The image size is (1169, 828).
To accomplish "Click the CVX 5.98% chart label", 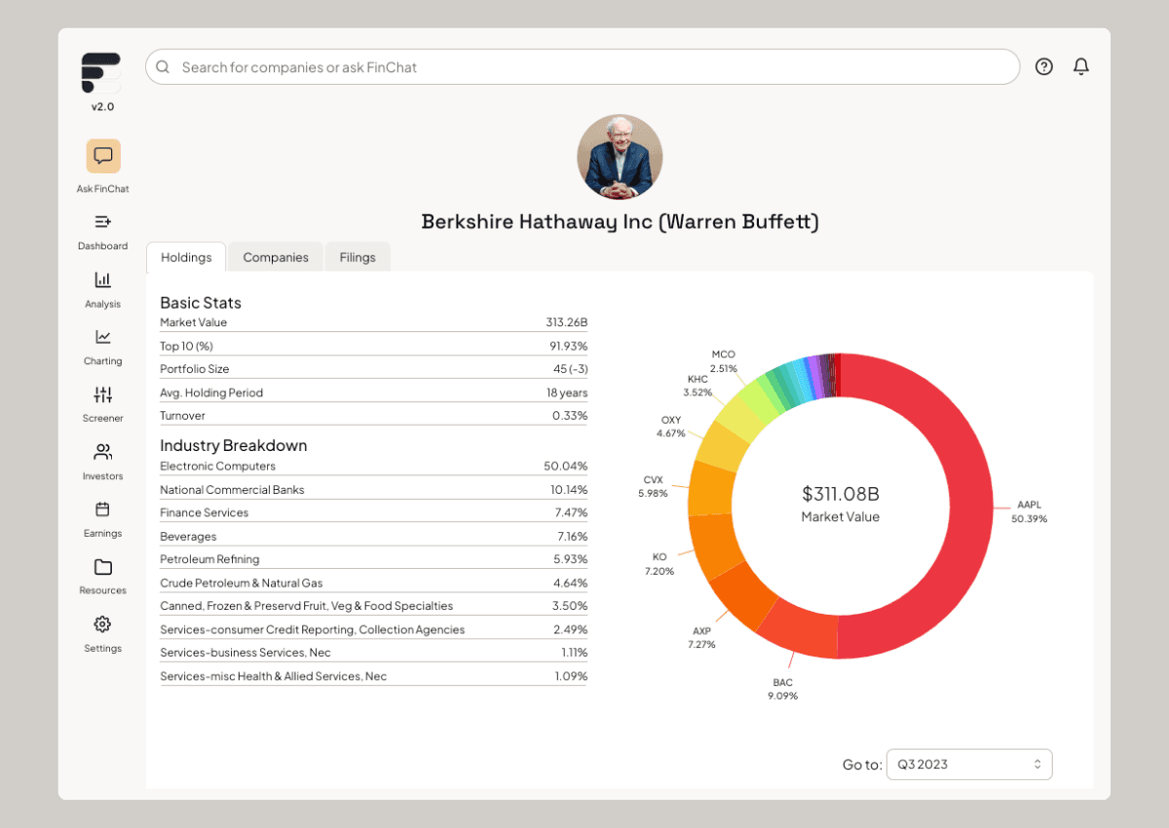I will (654, 487).
